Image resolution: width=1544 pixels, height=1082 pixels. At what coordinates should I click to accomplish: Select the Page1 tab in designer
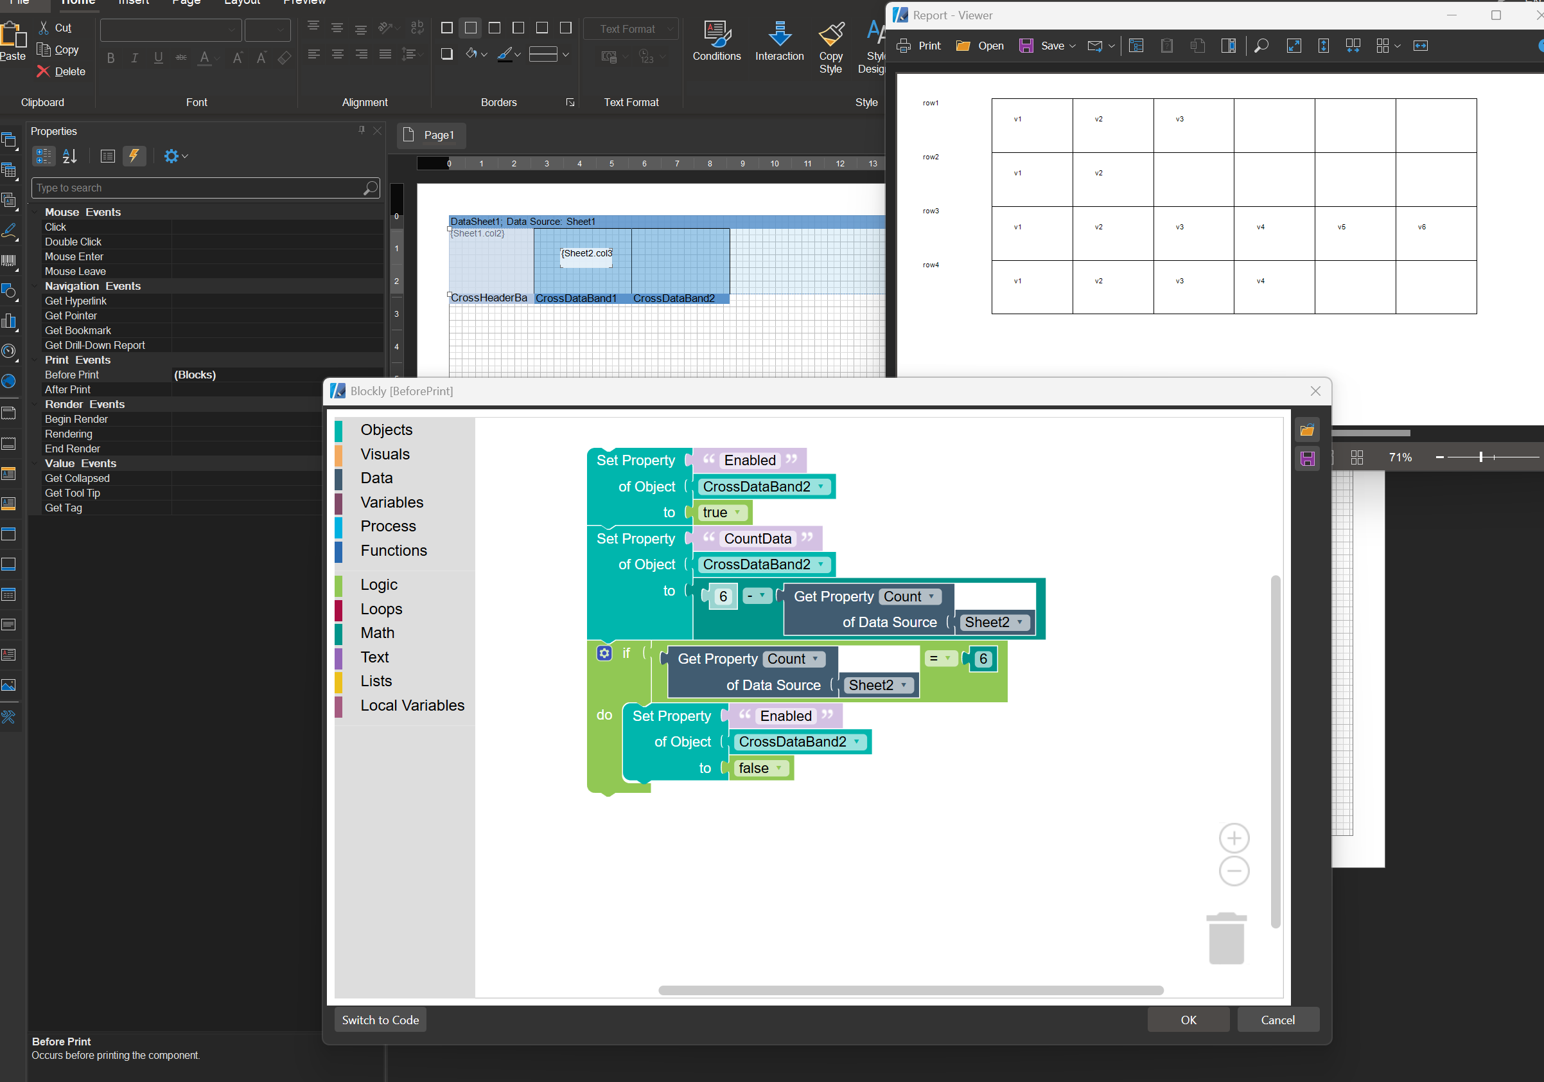pos(431,135)
